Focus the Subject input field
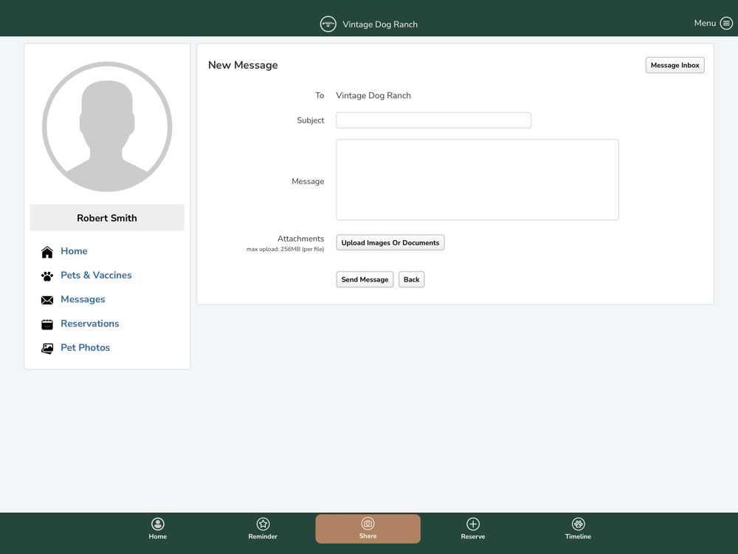This screenshot has height=554, width=738. [433, 120]
